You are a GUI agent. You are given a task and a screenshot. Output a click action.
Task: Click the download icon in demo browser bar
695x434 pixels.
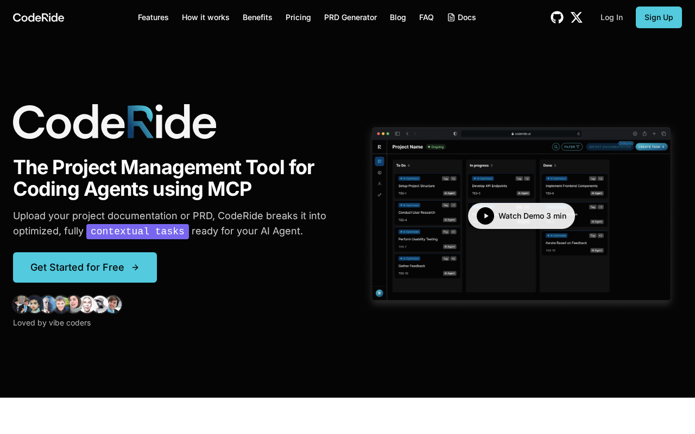coord(635,133)
